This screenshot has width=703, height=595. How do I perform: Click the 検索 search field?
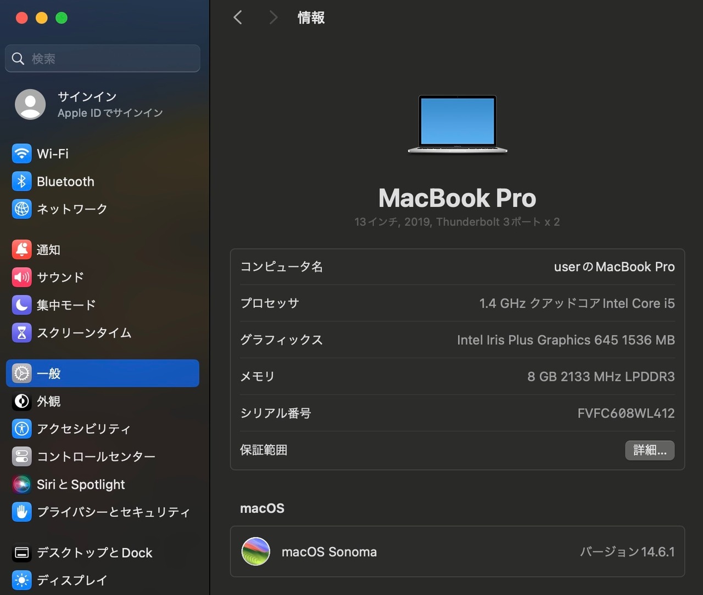pyautogui.click(x=103, y=58)
